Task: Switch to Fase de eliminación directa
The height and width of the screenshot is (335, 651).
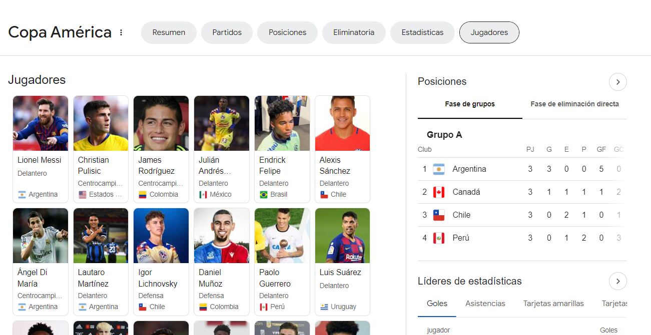Action: 574,104
